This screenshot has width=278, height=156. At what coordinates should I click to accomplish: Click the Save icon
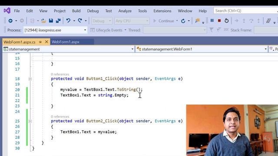point(51,21)
